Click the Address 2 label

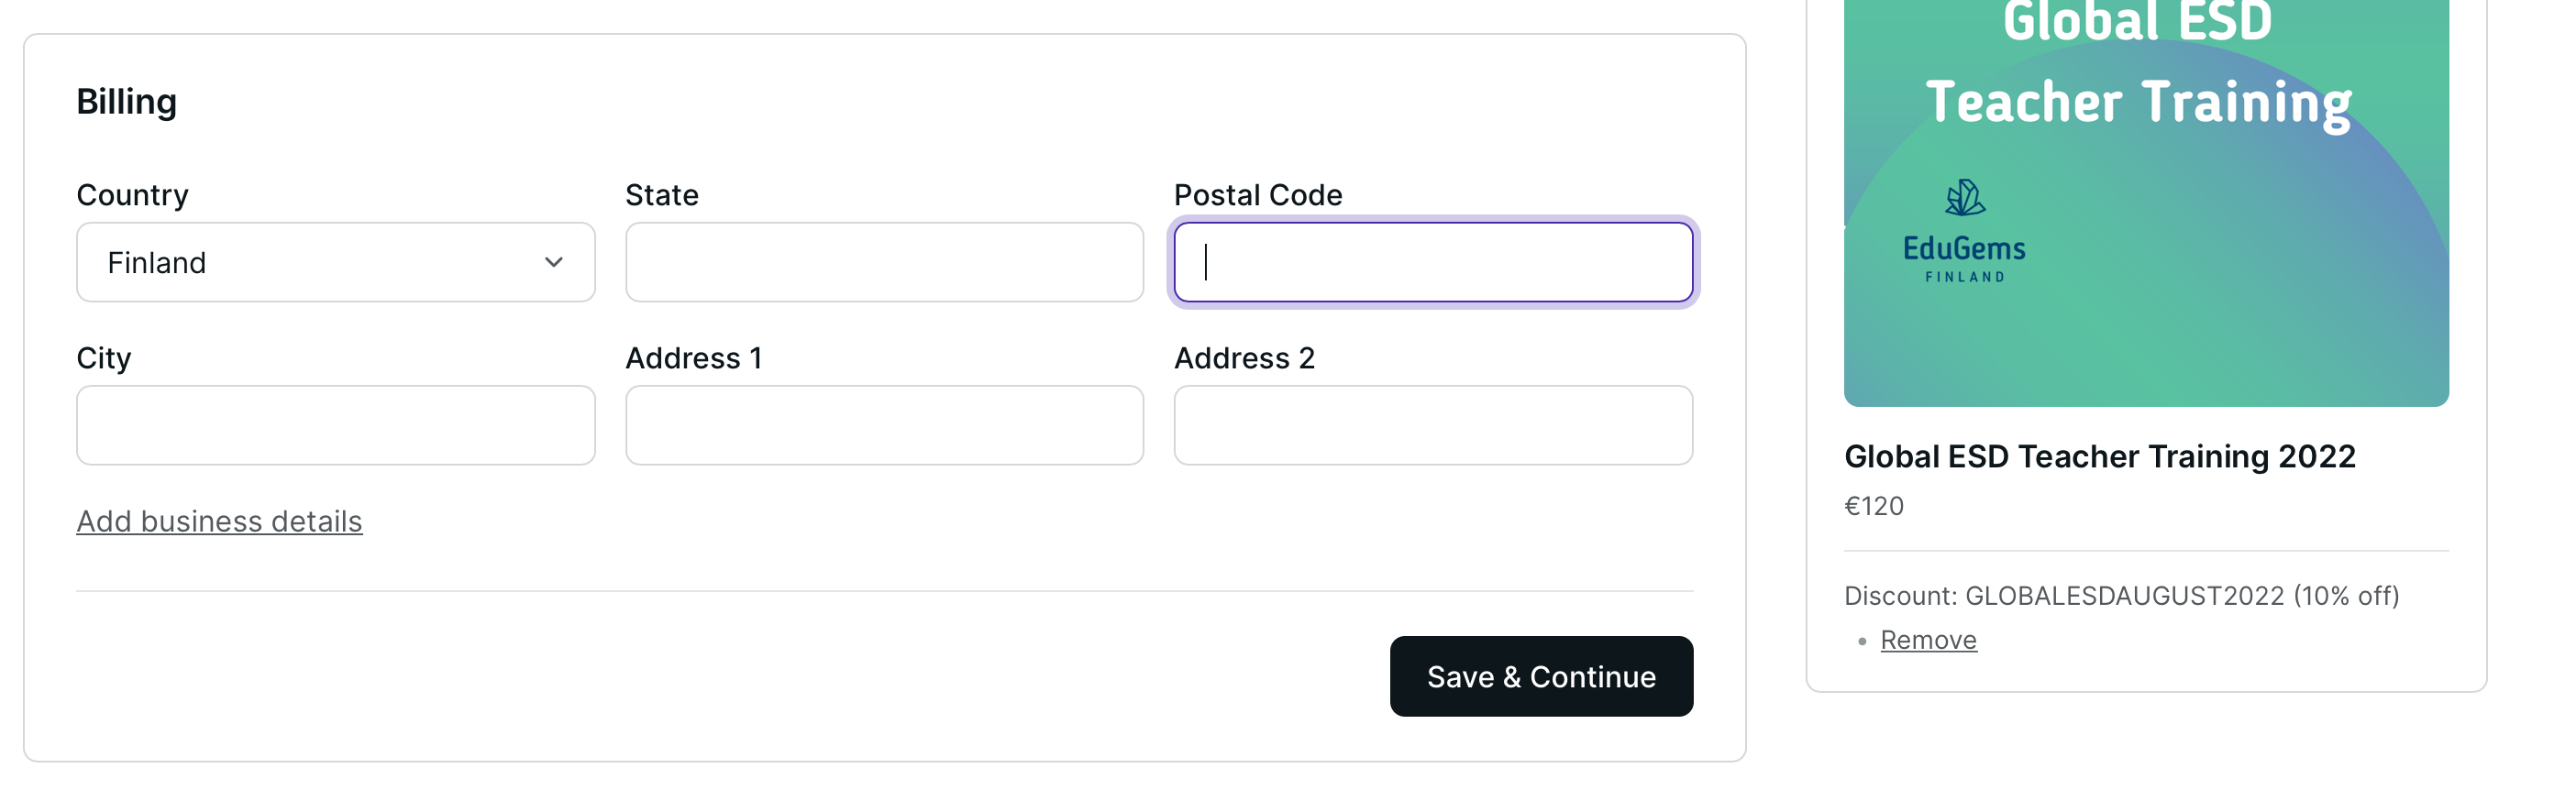click(x=1243, y=358)
